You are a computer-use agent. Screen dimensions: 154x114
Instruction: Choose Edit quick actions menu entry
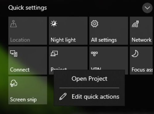[x=89, y=97]
